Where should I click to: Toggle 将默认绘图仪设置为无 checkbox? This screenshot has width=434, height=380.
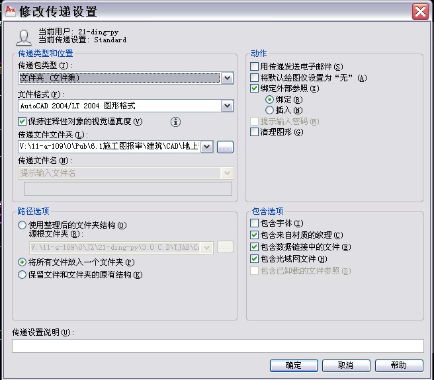254,78
